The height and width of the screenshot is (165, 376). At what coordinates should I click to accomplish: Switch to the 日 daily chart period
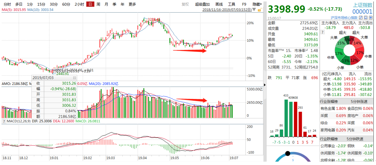[90, 4]
